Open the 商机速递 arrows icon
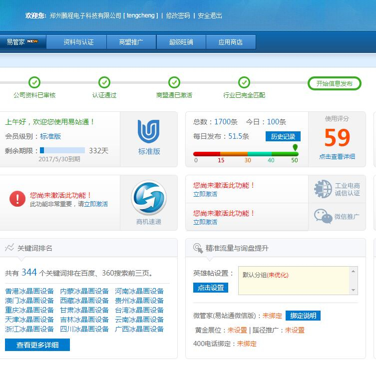Screen dimensions: 376x365 (x=149, y=198)
